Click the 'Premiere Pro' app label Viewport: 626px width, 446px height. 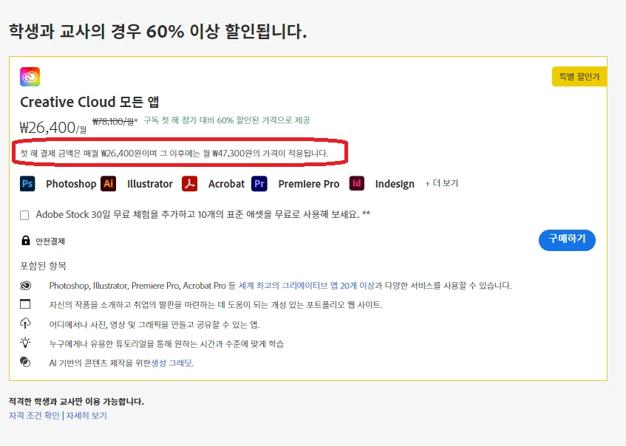(x=309, y=184)
